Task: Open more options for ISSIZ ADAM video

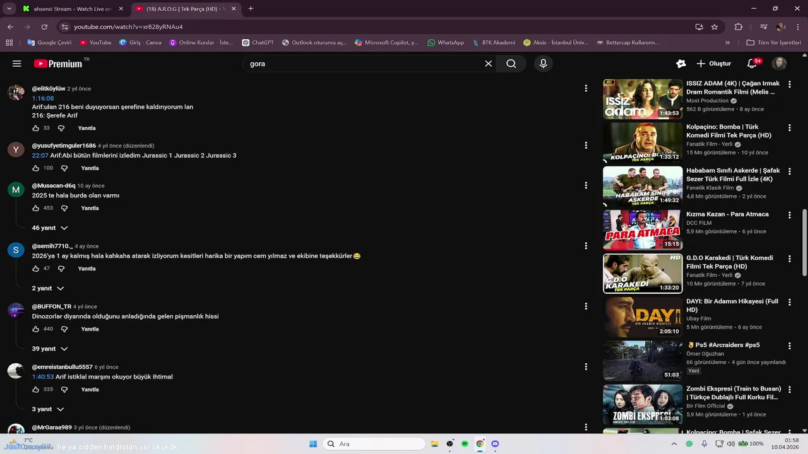Action: (789, 84)
